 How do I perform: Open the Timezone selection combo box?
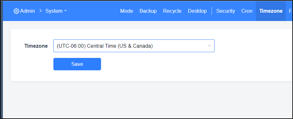134,46
